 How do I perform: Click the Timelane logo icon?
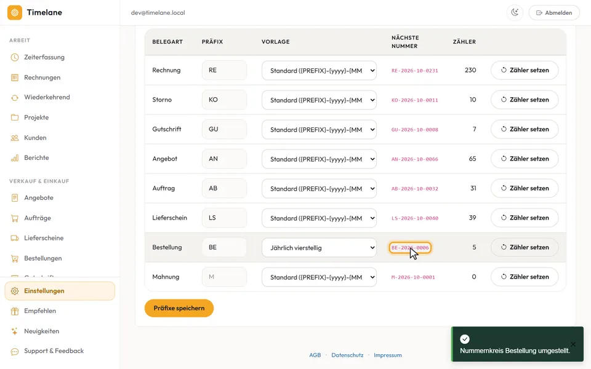(x=15, y=12)
